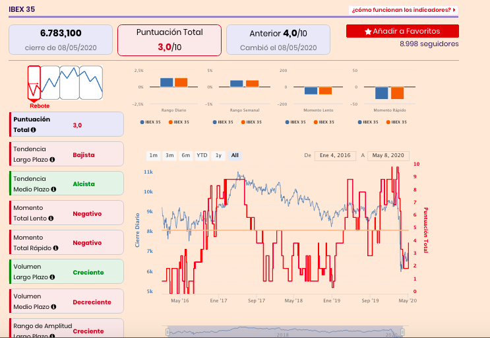Click Bajista value in Tendencia Largo Plazo
Image resolution: width=490 pixels, height=338 pixels.
click(84, 155)
